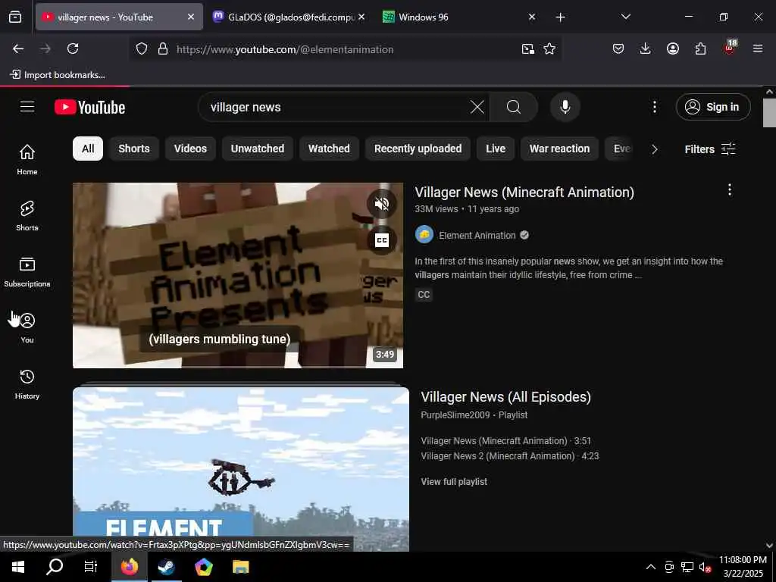Screen dimensions: 776x582
Task: Open the YouTube hamburger guide menu
Action: pyautogui.click(x=27, y=107)
